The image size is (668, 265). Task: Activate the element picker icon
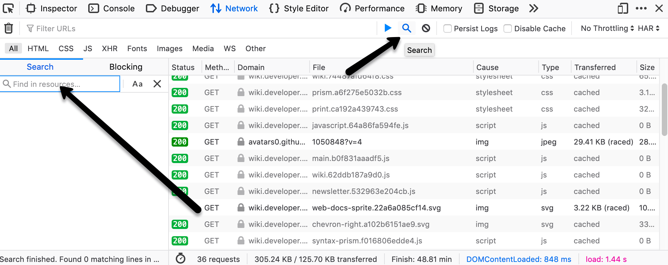tap(8, 8)
